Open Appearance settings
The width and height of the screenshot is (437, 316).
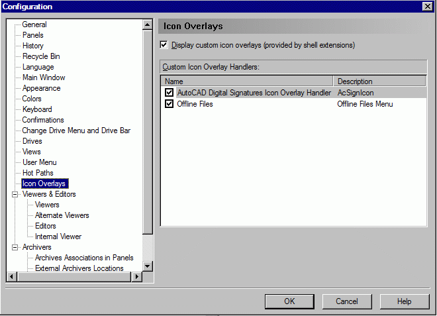[41, 88]
